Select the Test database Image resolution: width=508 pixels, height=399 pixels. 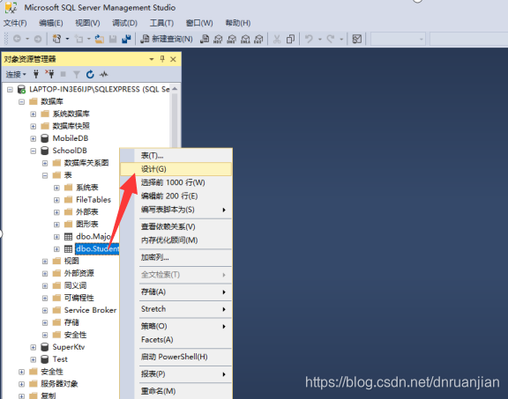60,359
